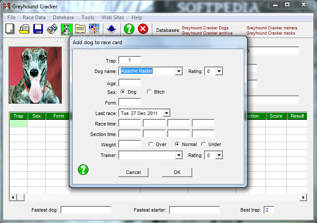317x223 pixels.
Task: Click the Form column header
Action: [58, 116]
